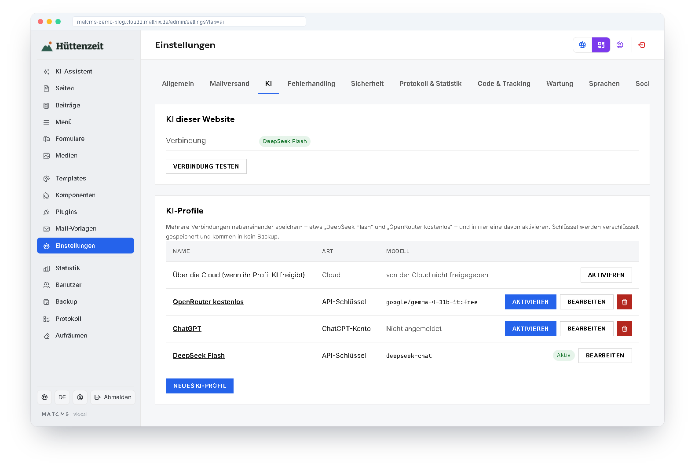
Task: Click the purple dashboard icon in header
Action: (x=601, y=45)
